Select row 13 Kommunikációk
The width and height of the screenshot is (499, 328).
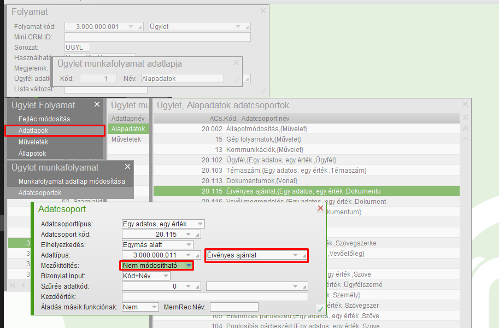[307, 149]
